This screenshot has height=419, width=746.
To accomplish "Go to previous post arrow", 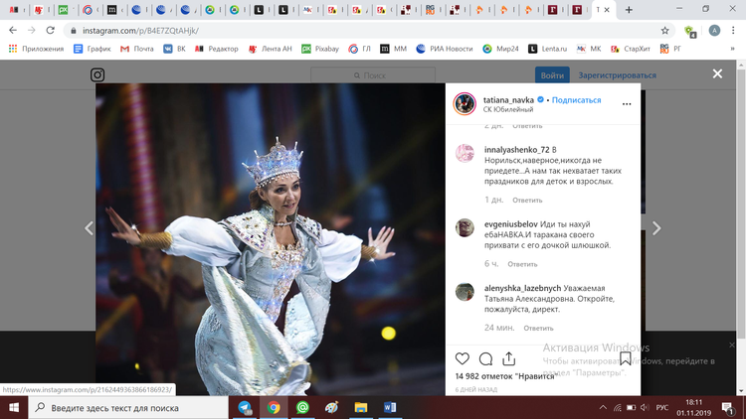I will point(89,228).
